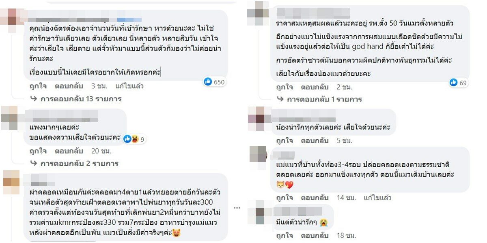Viewport: 487px width, 243px height.
Task: Expand the 13 replies thread
Action: coord(81,98)
